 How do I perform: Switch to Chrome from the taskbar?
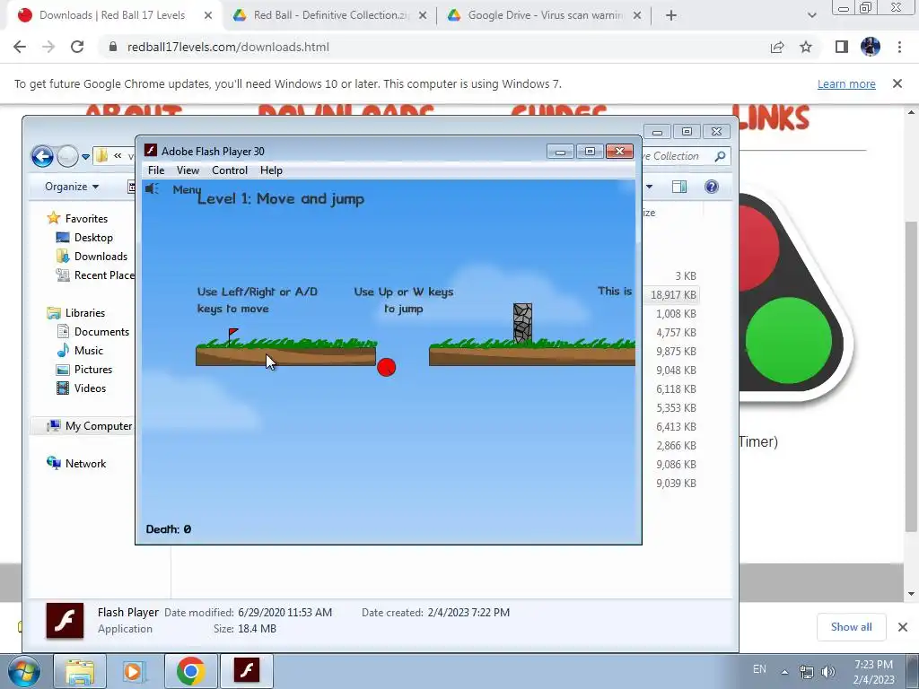coord(190,671)
